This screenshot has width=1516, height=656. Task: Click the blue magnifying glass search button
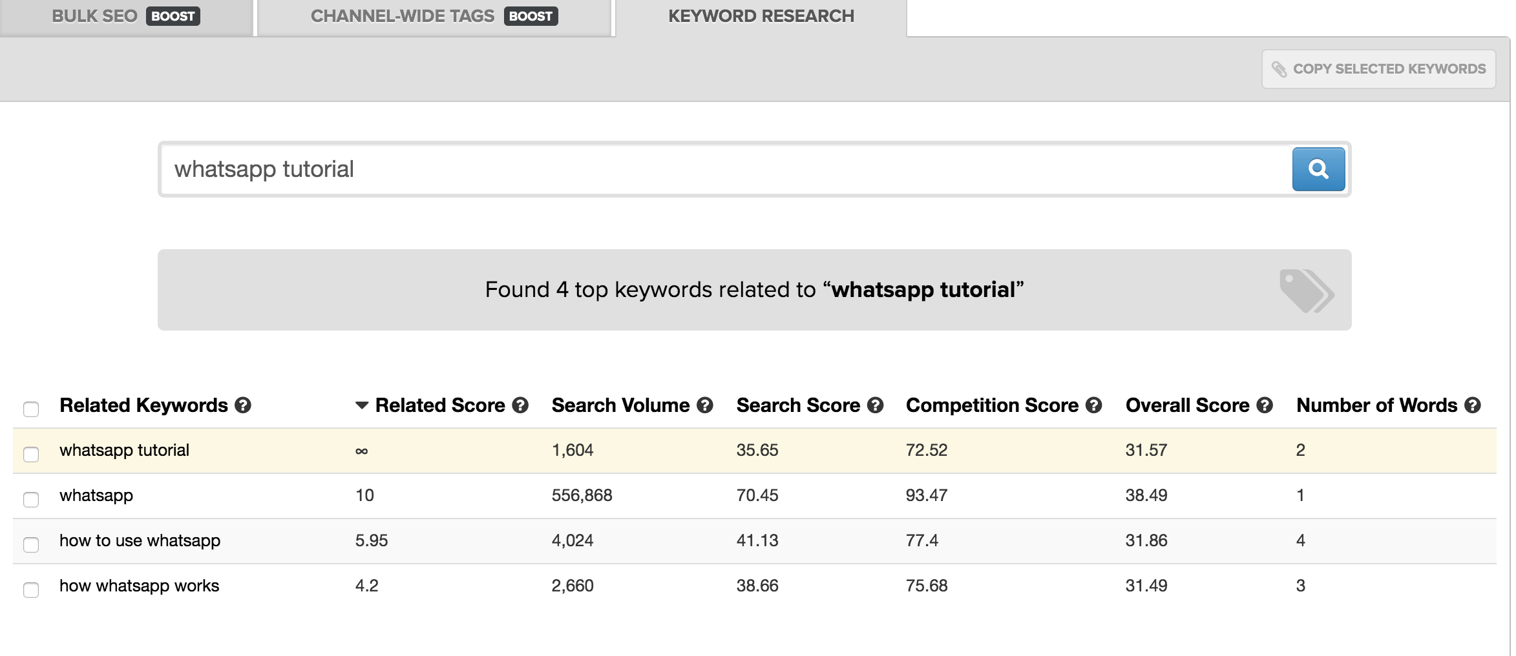[1318, 169]
